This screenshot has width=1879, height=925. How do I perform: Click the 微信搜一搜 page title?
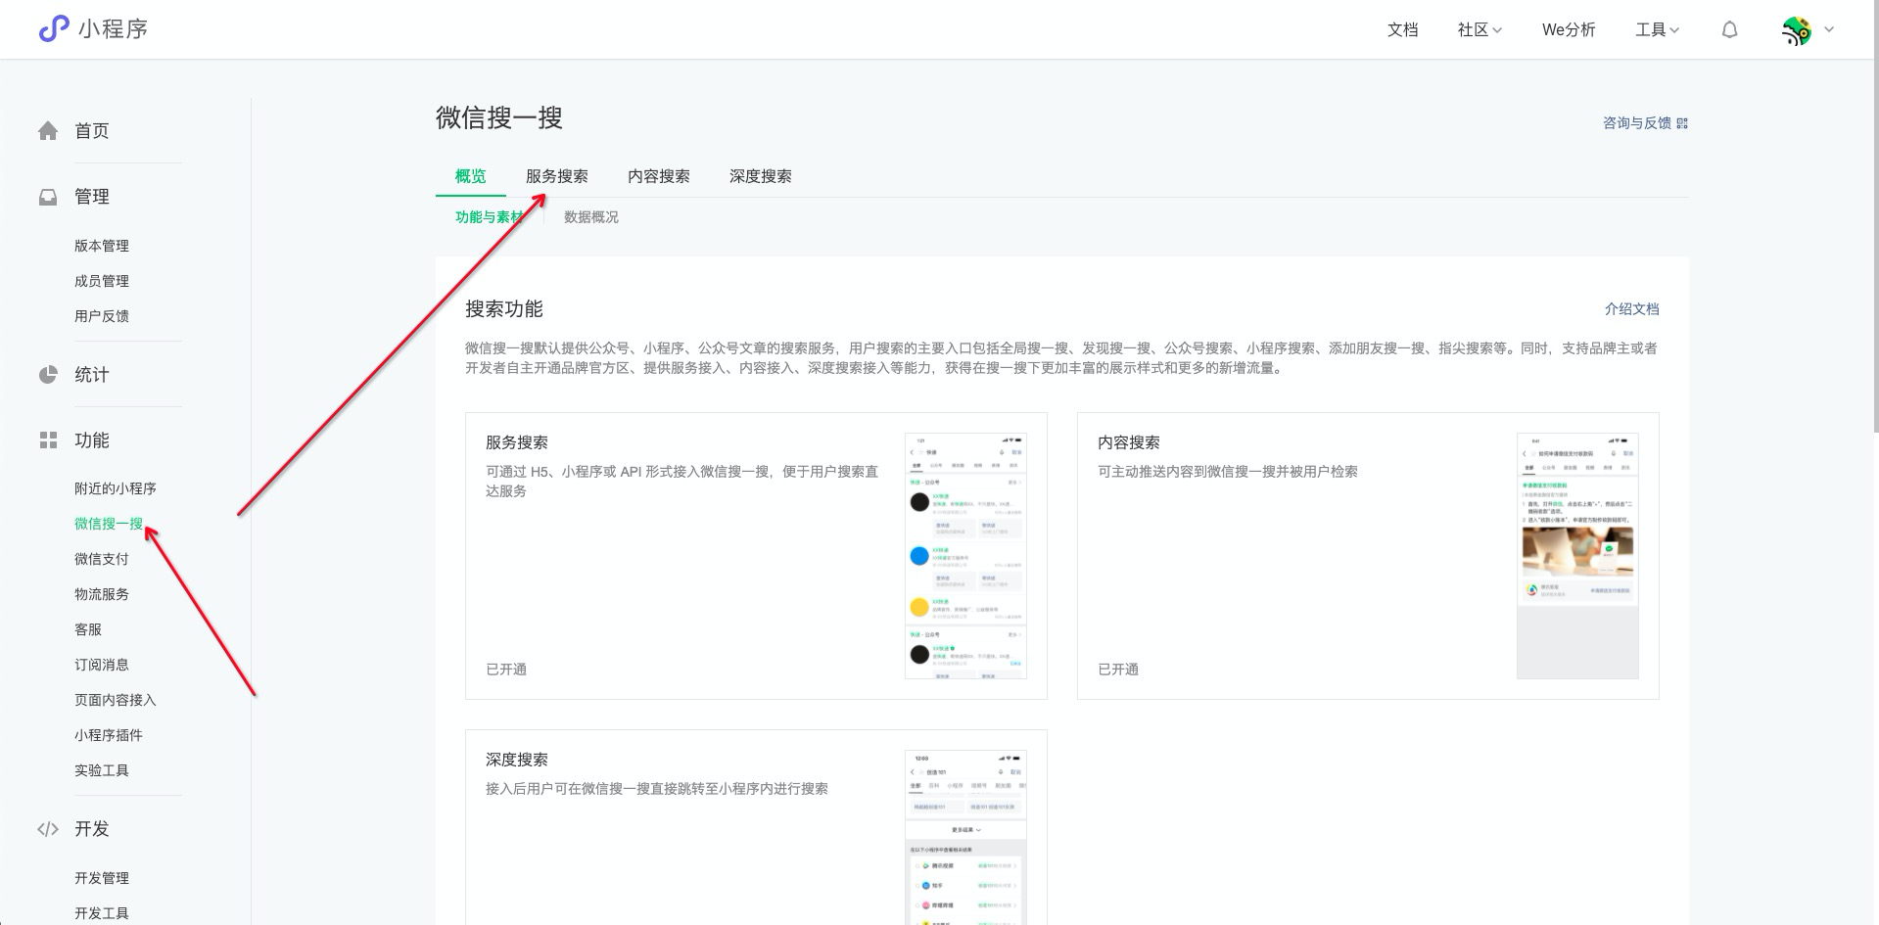tap(499, 118)
